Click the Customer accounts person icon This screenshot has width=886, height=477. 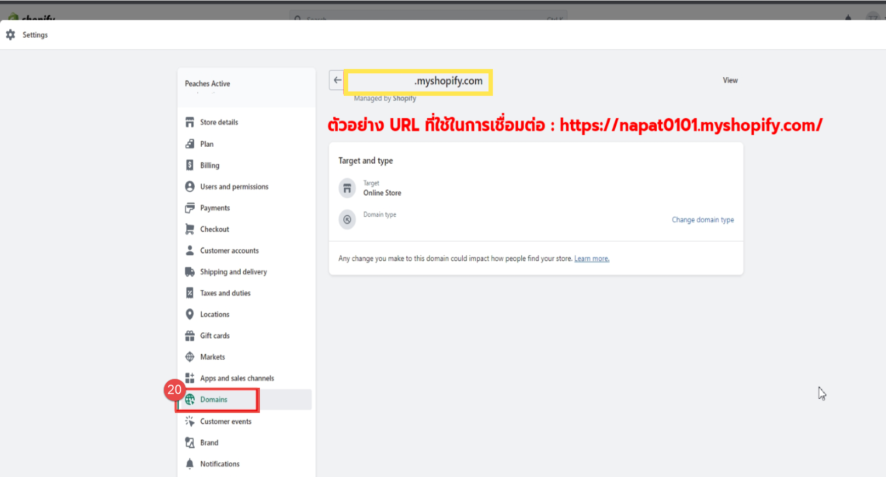coord(190,250)
